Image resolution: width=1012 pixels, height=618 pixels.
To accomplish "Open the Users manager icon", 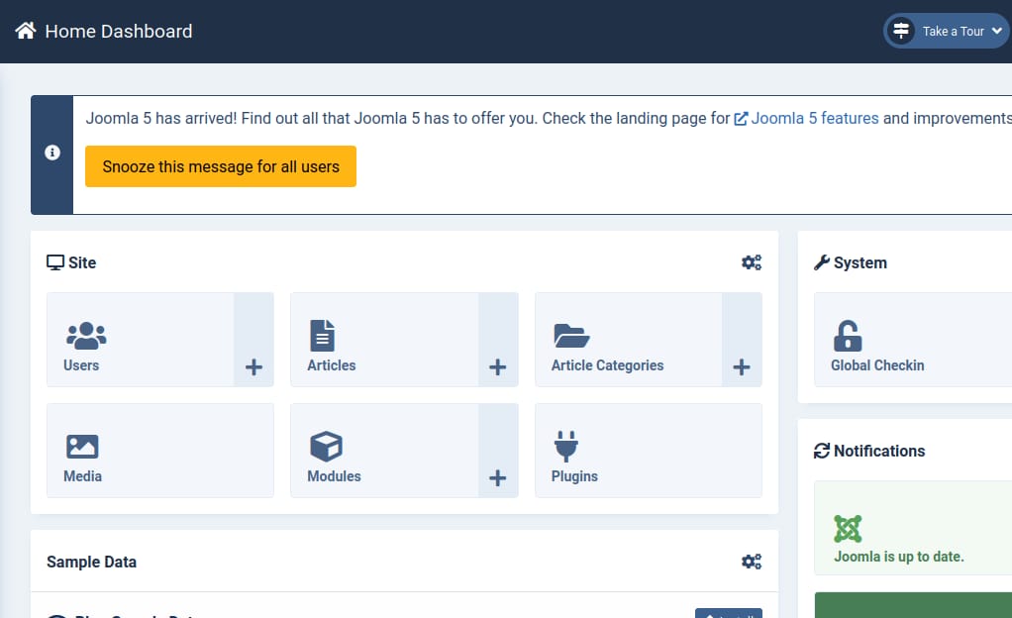I will click(x=84, y=337).
